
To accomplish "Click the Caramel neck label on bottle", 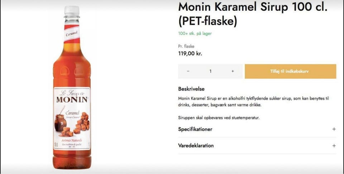I will pos(72,35).
